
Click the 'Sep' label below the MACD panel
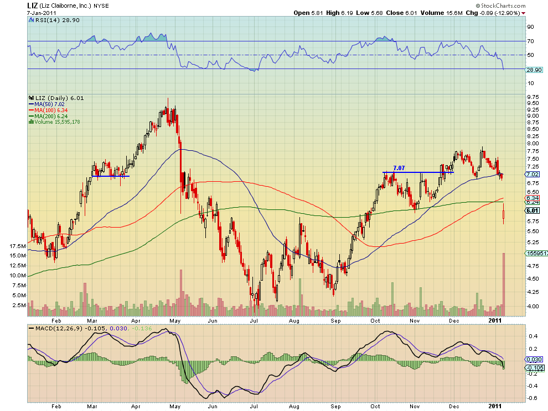pyautogui.click(x=335, y=407)
